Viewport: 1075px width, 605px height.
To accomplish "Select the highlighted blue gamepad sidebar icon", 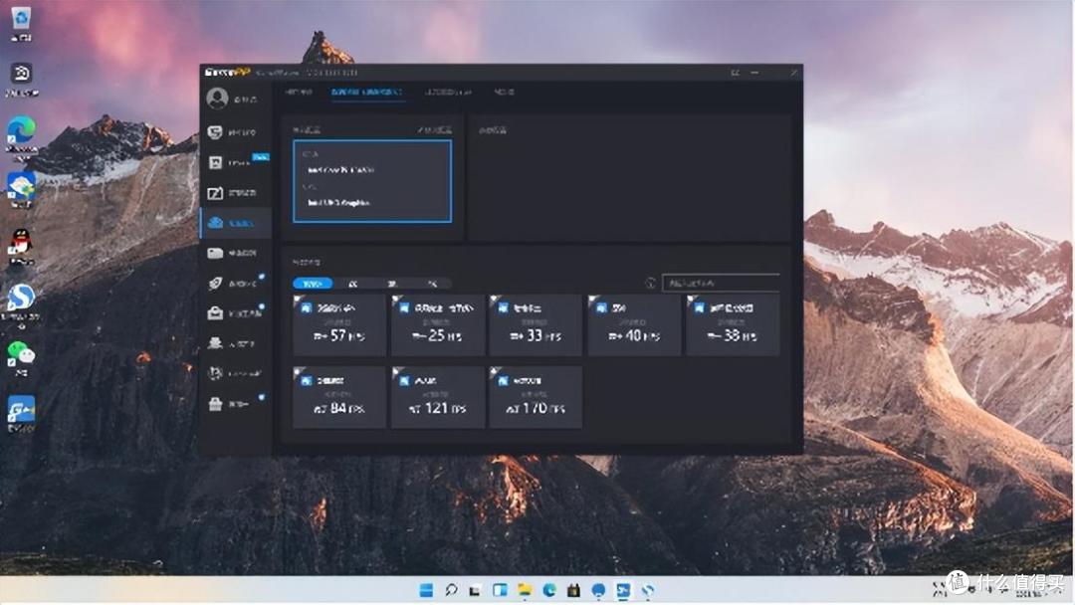I will [x=215, y=223].
